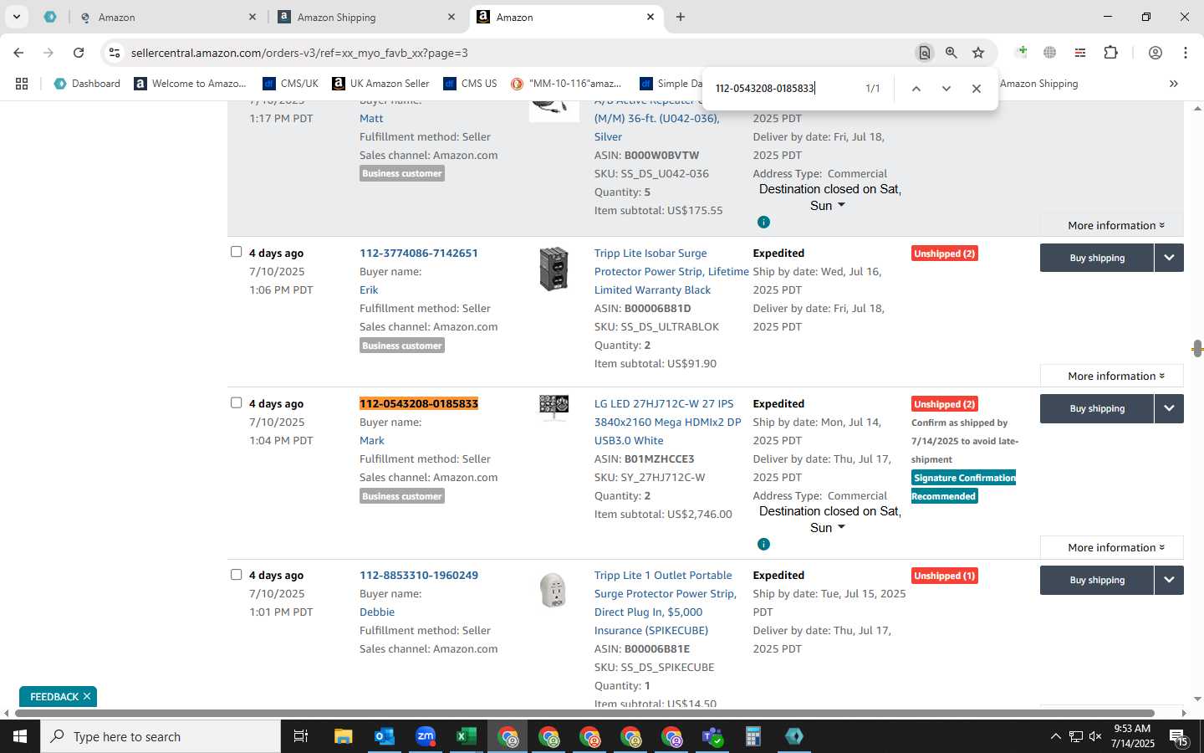Jump to next find result

tap(946, 89)
